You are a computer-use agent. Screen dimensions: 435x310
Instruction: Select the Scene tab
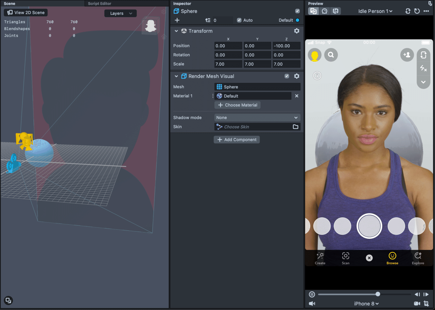[10, 3]
